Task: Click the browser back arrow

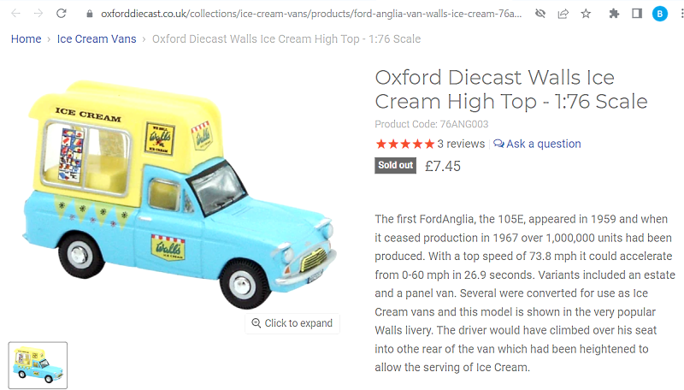Action: click(x=15, y=14)
